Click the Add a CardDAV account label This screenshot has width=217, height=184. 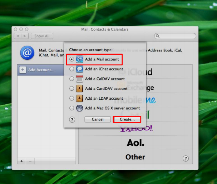pos(106,88)
